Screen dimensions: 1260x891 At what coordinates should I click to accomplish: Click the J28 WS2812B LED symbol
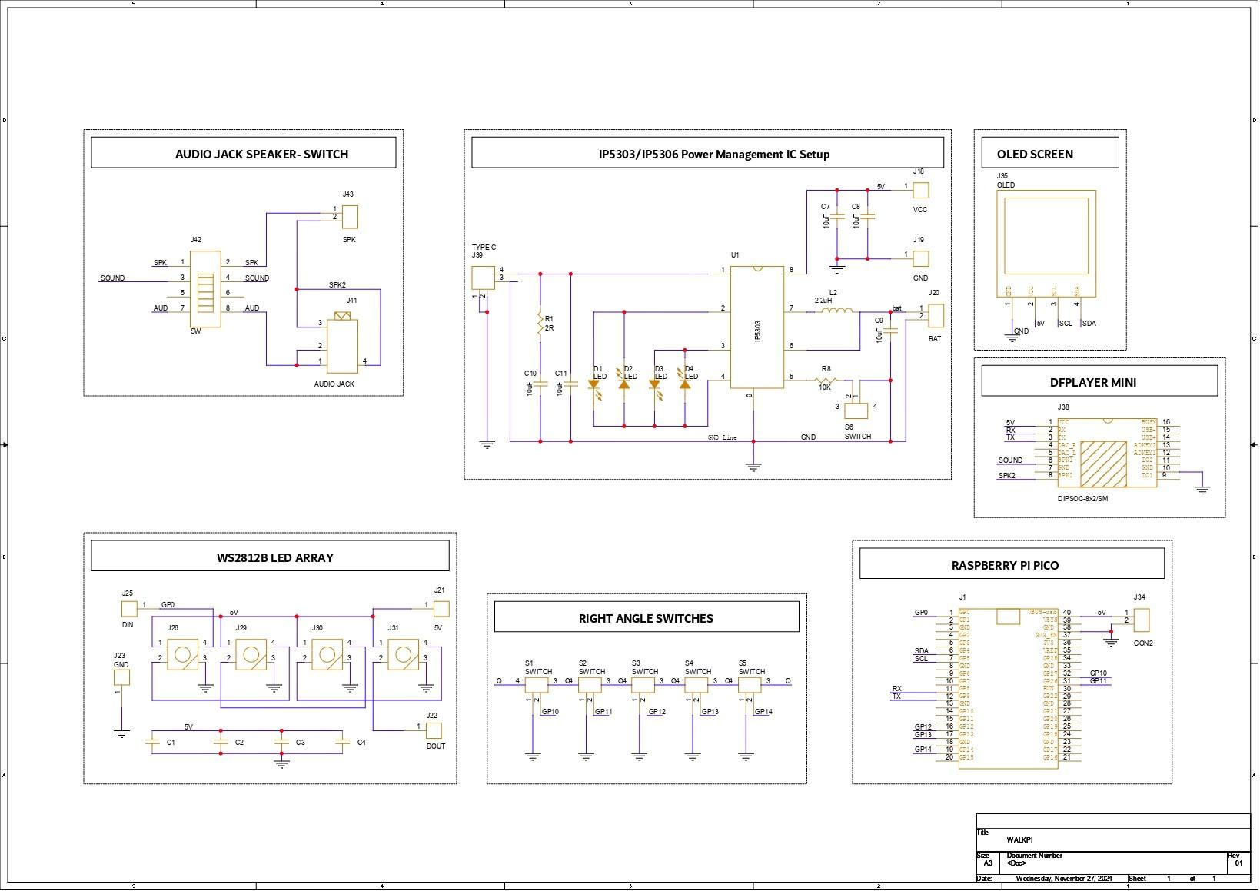click(183, 655)
